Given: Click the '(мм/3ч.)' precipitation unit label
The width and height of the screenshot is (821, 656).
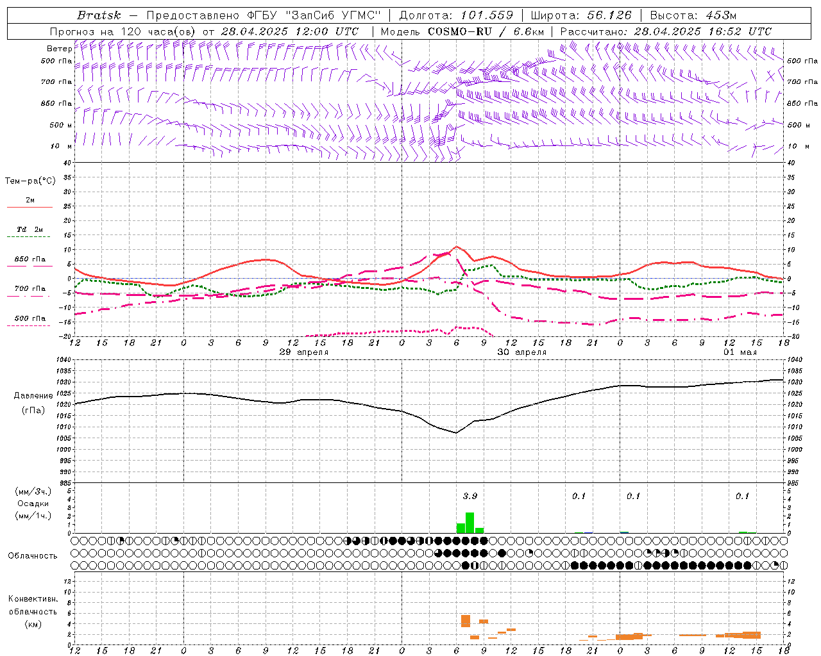Looking at the screenshot, I should tap(33, 491).
